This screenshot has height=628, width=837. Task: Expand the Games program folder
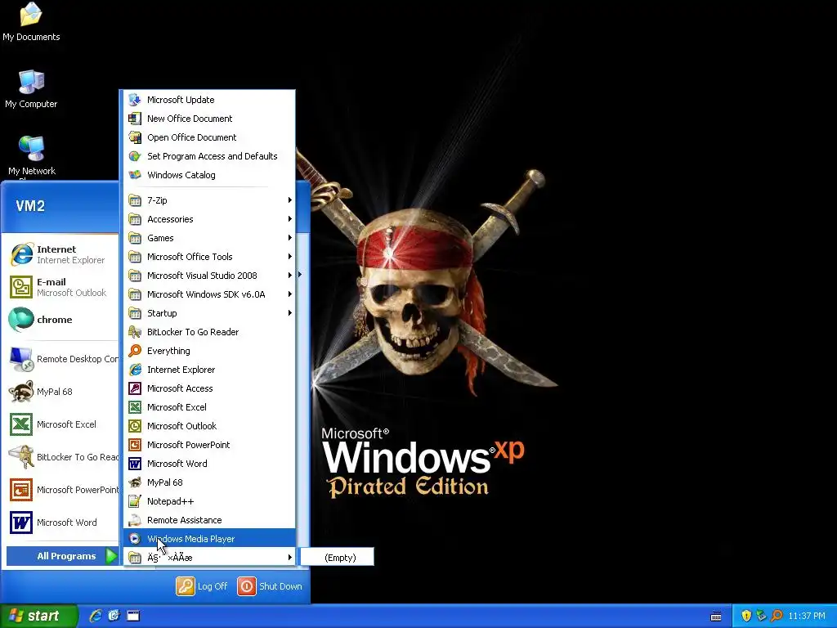(x=209, y=238)
